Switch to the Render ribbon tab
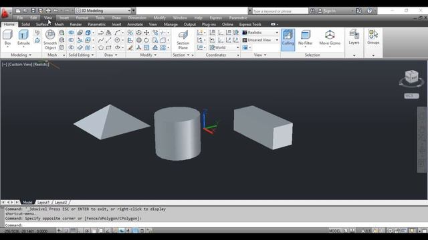Viewport: 428px width, 240px height. click(x=76, y=24)
